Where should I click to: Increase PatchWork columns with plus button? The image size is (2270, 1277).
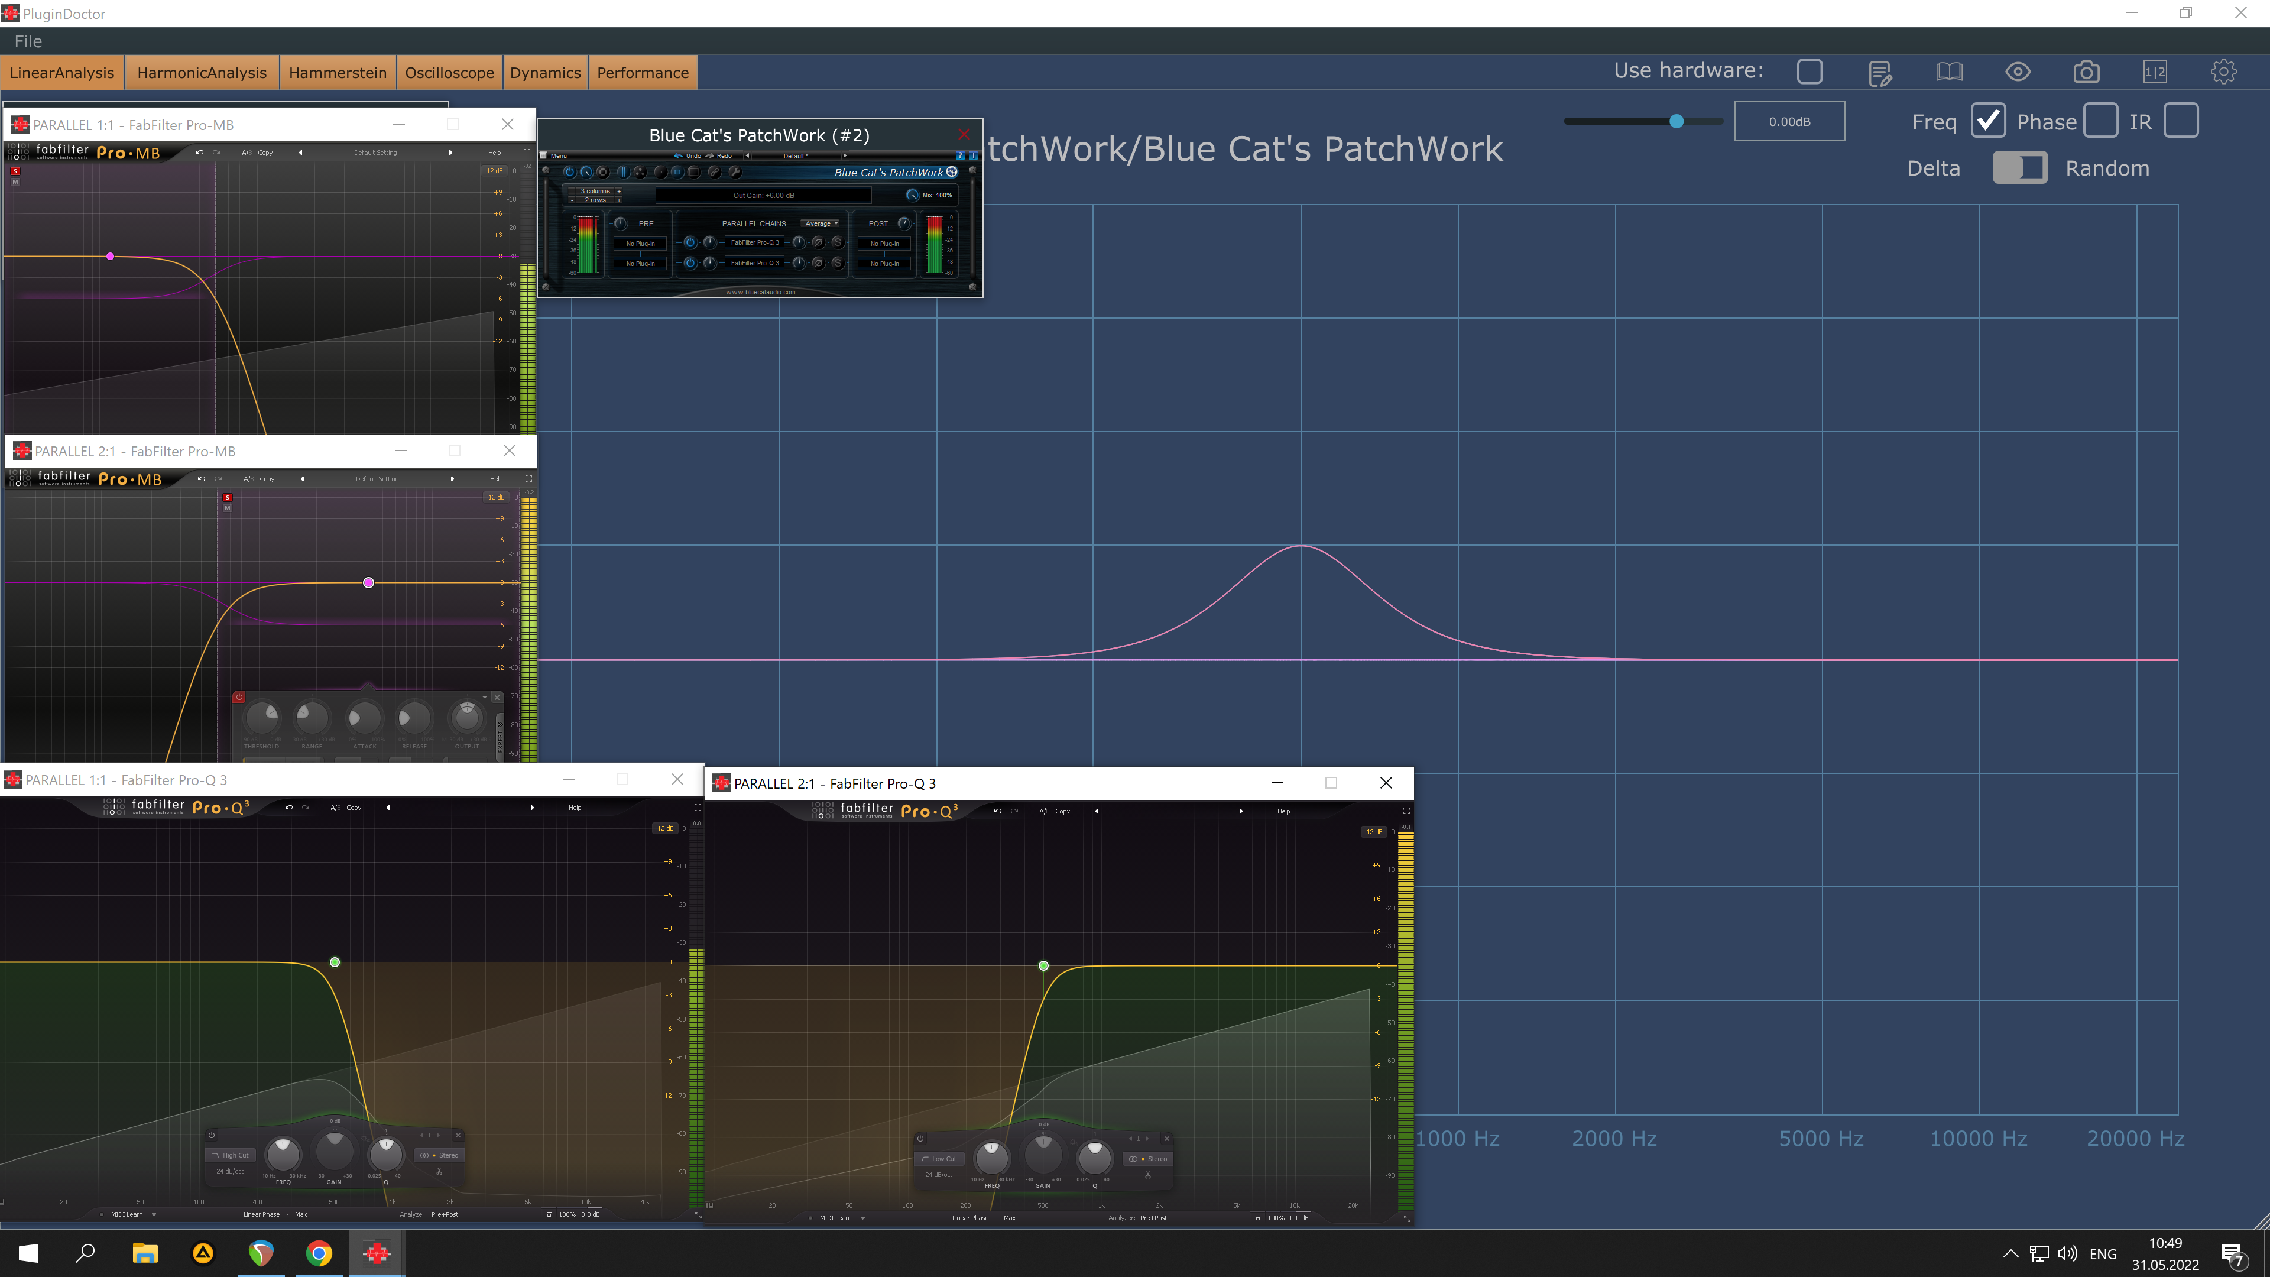[x=620, y=191]
